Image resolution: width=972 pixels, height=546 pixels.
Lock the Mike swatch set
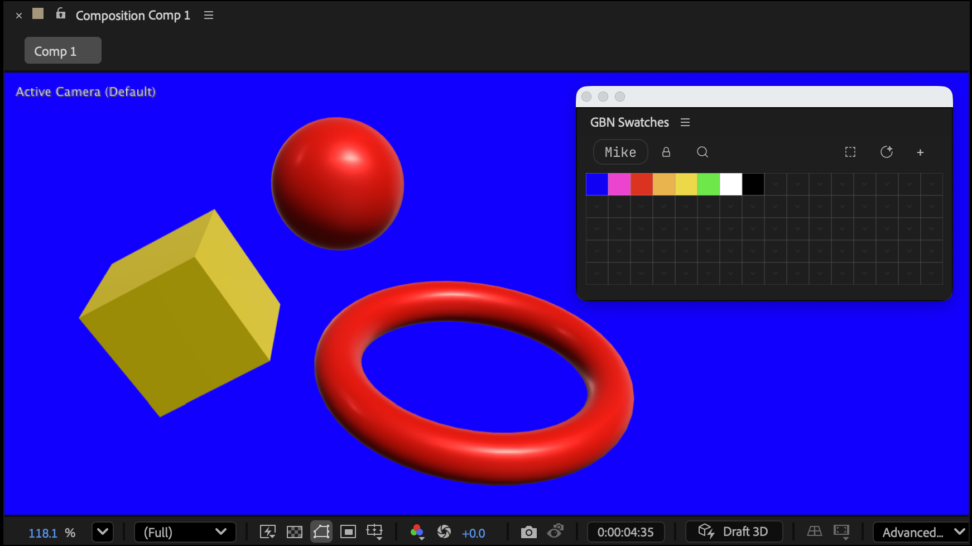666,152
